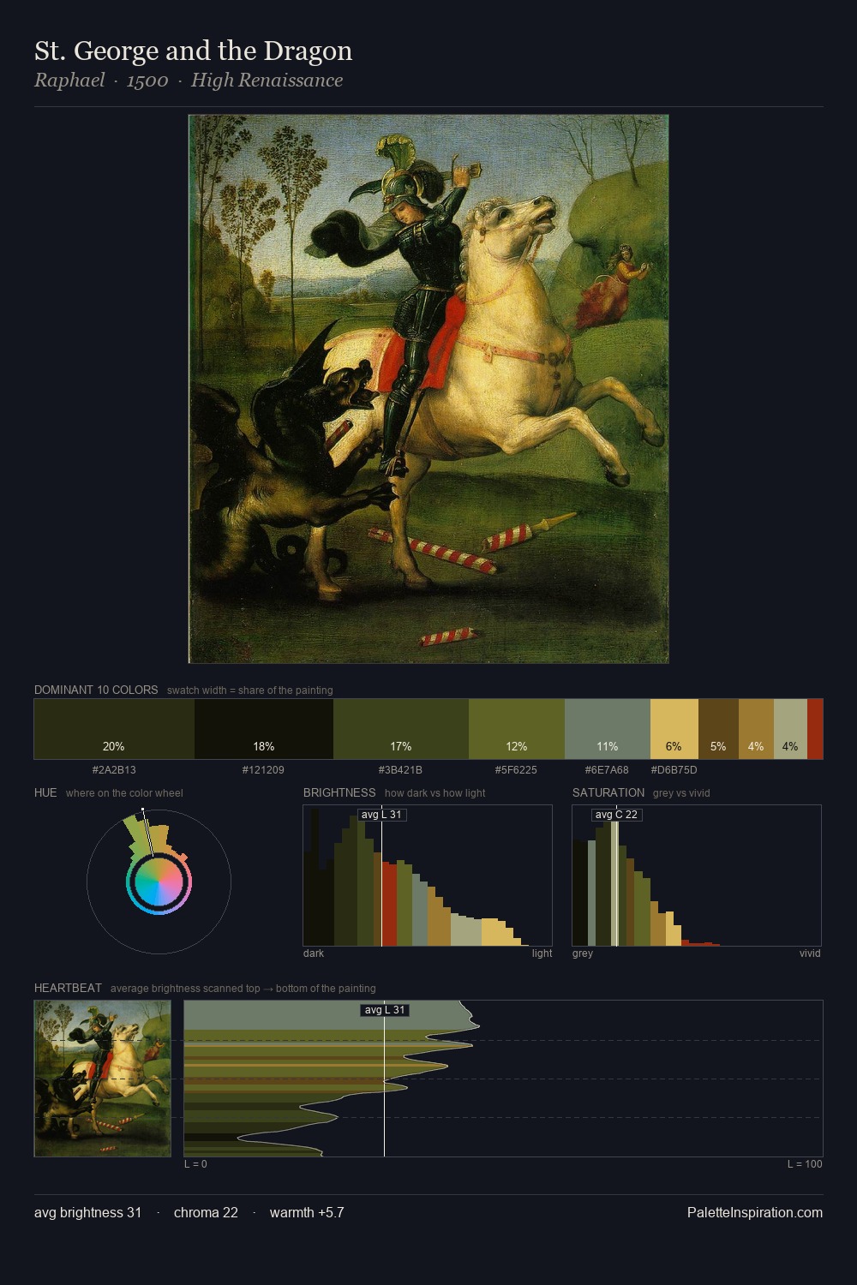The width and height of the screenshot is (857, 1285).
Task: Click the hex code #5F6225
Action: (516, 770)
